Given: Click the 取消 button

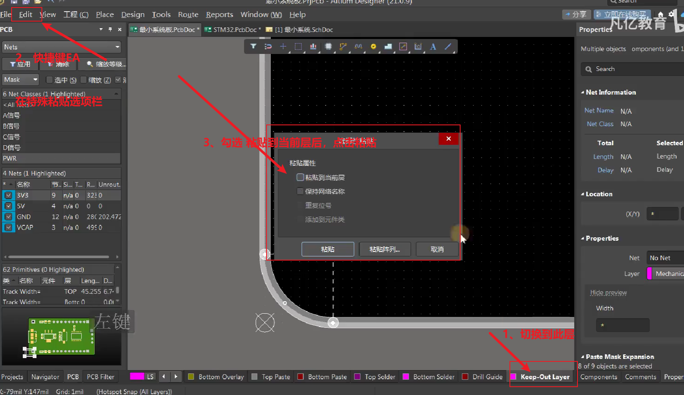Looking at the screenshot, I should 437,249.
